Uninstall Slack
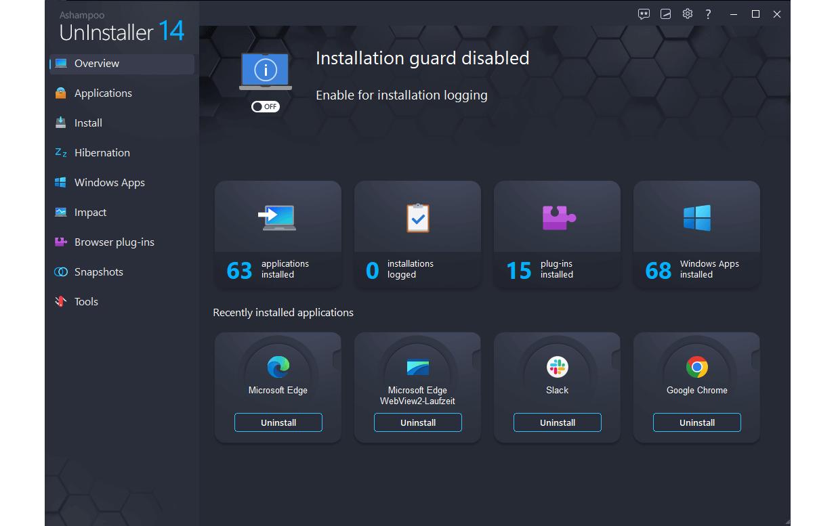 pyautogui.click(x=558, y=422)
